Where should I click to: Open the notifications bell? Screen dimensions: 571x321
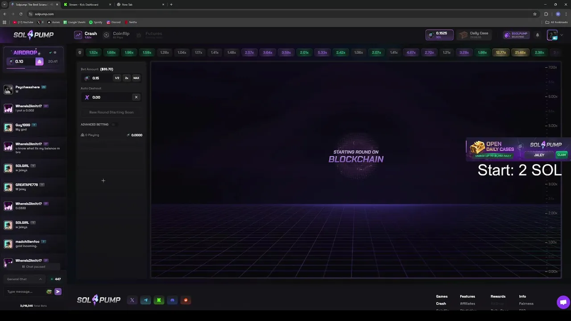pos(538,35)
